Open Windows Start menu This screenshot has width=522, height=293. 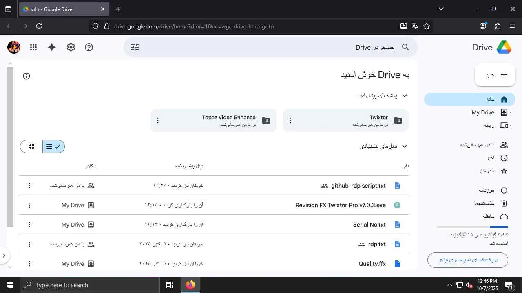pos(10,285)
